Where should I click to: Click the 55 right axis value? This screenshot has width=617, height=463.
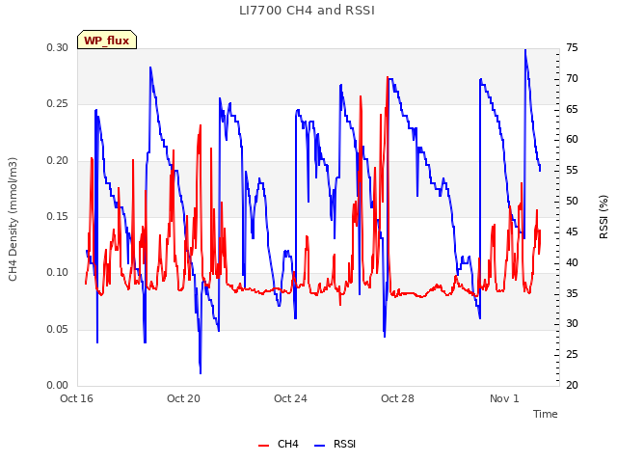pos(572,171)
